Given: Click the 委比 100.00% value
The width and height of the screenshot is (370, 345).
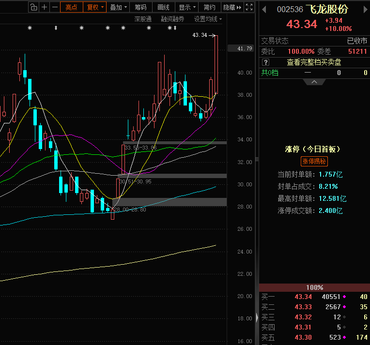Looking at the screenshot, I should 301,51.
